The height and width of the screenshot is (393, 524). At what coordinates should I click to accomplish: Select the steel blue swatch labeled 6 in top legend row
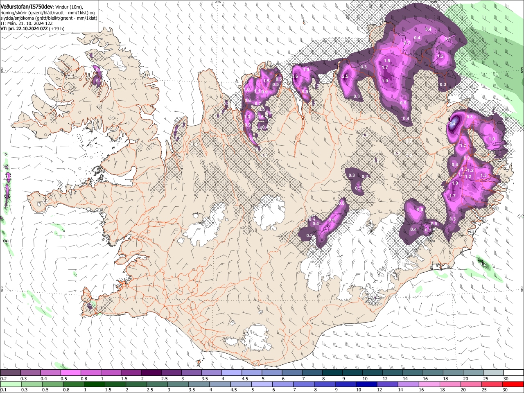[x=291, y=373]
